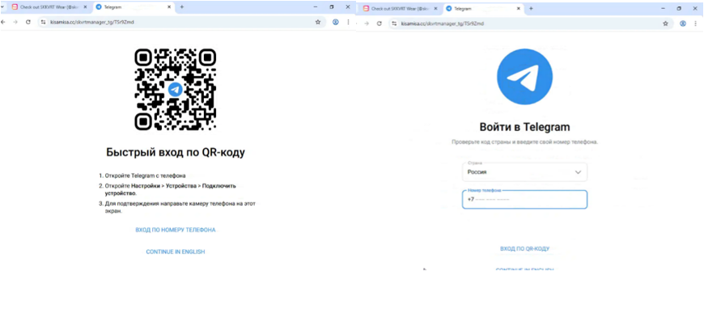Bookmark the page using right window's star

666,23
